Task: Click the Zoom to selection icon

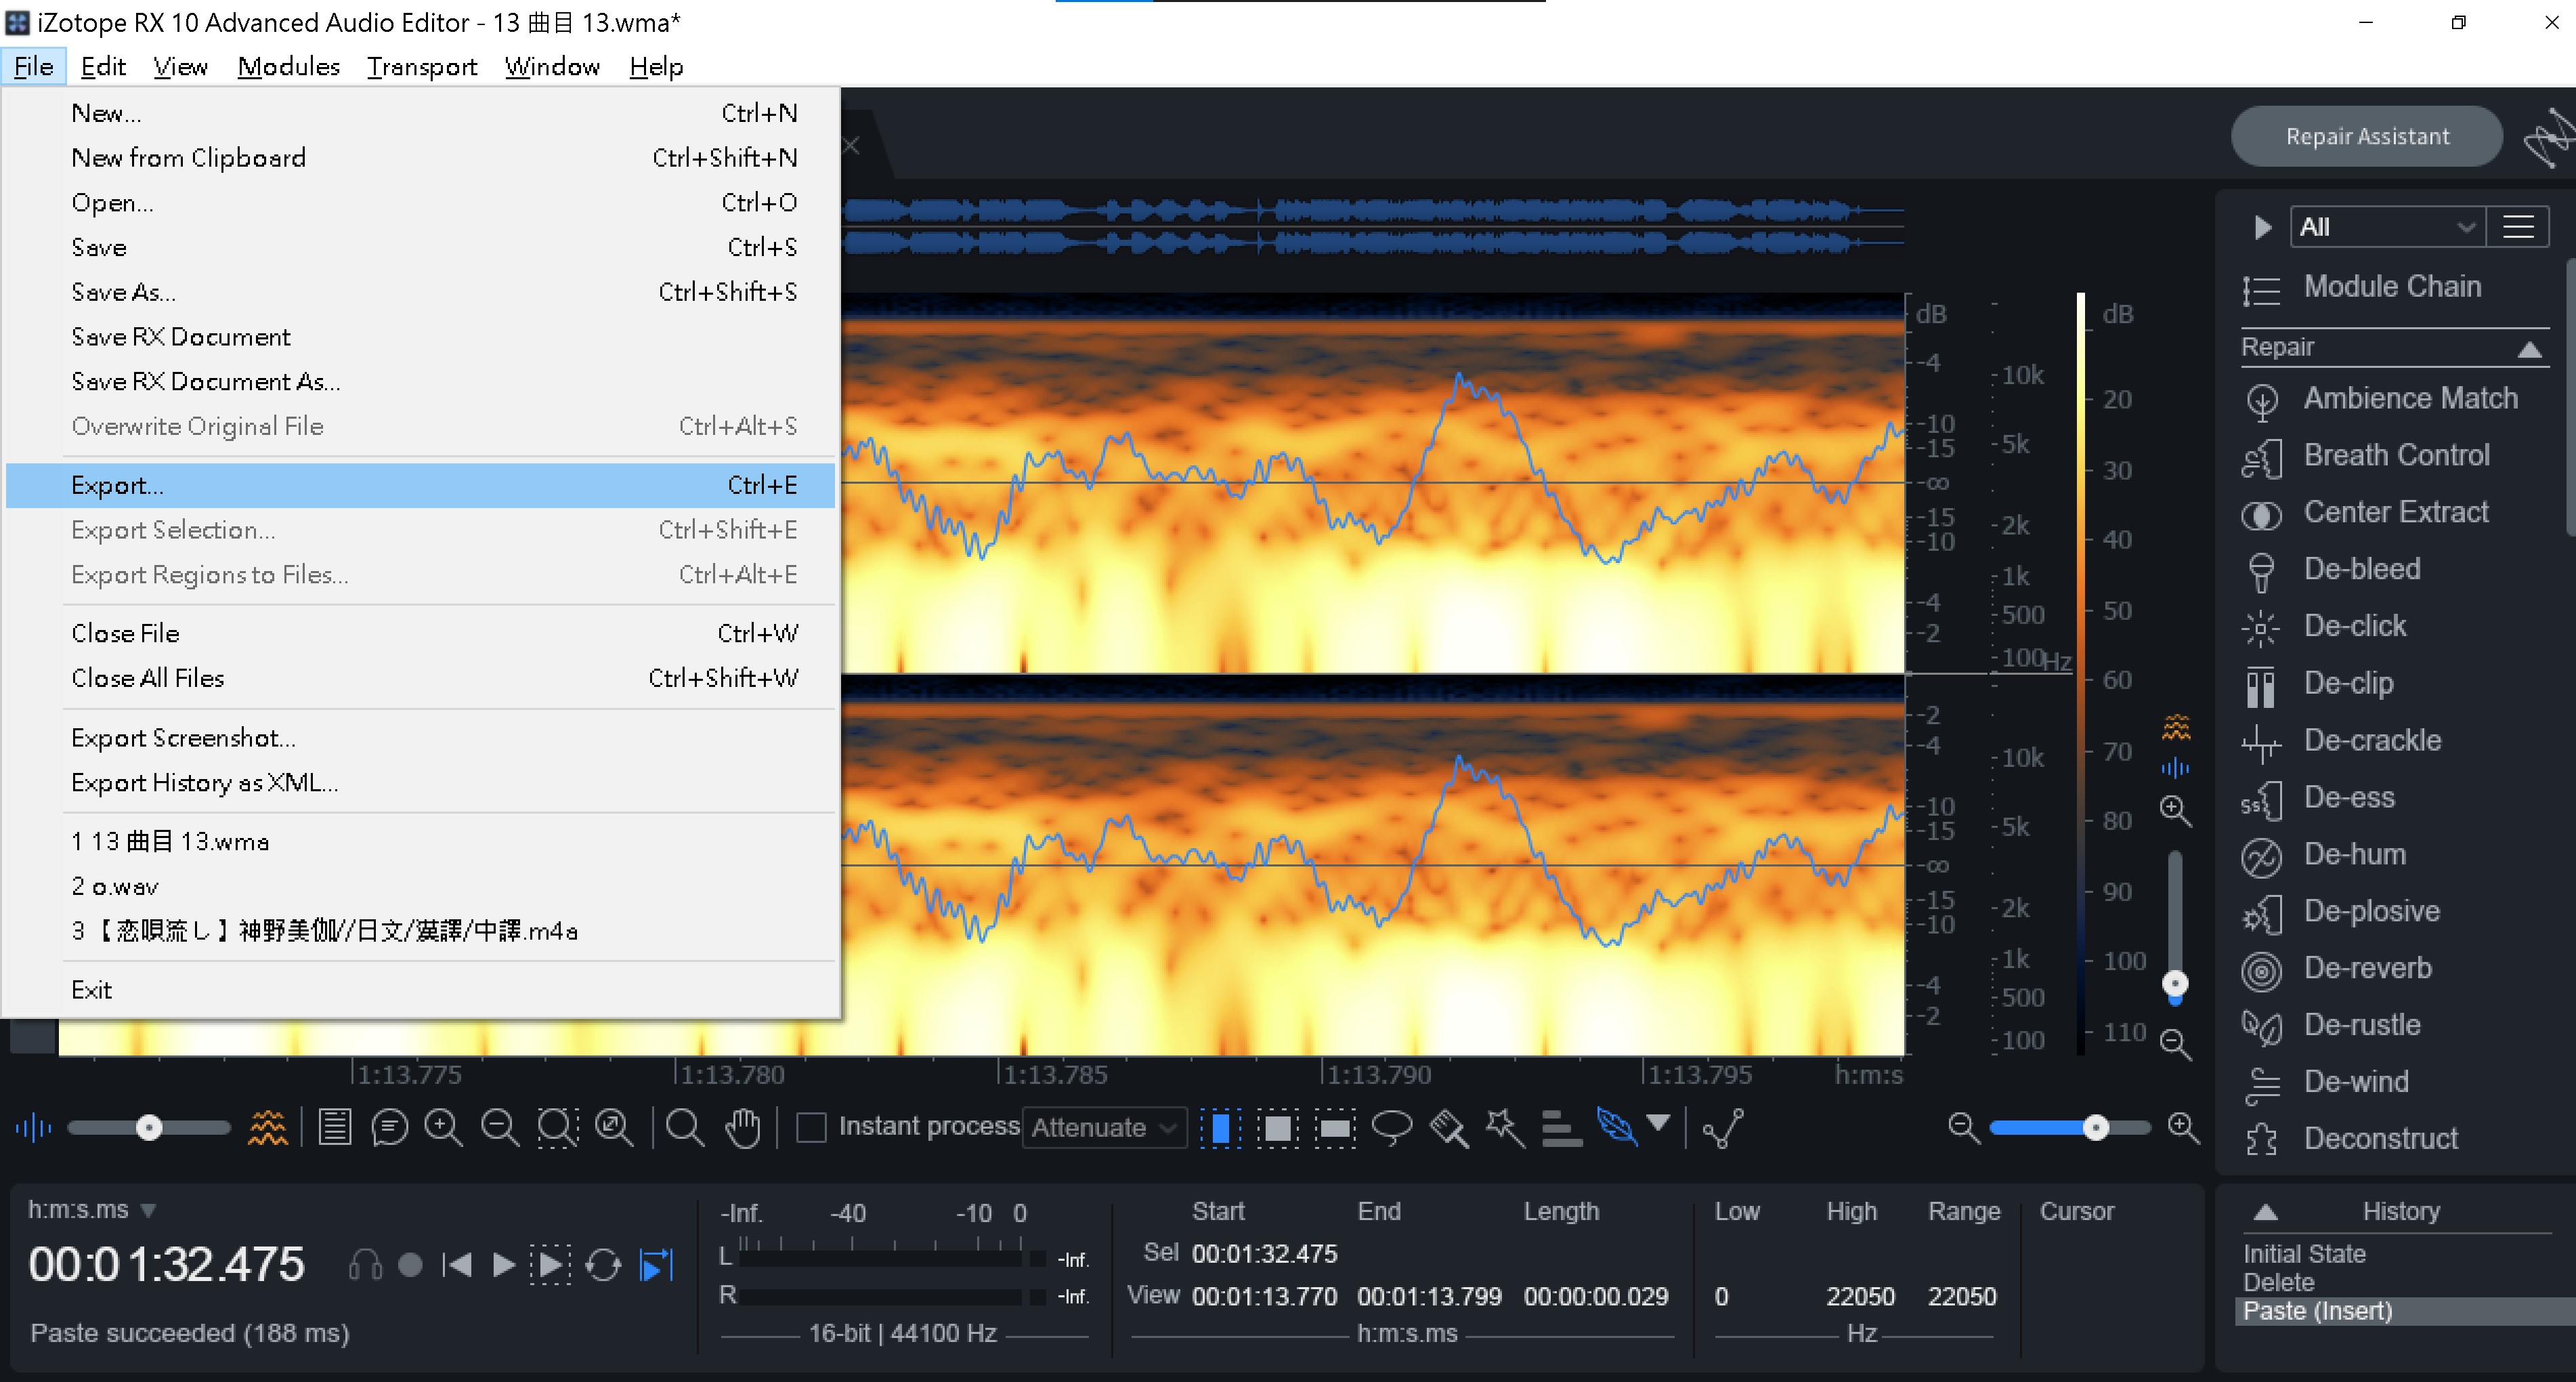Action: tap(557, 1128)
